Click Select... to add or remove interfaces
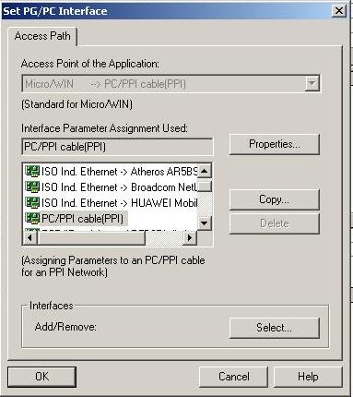Screen dimensions: 353x397 [275, 328]
